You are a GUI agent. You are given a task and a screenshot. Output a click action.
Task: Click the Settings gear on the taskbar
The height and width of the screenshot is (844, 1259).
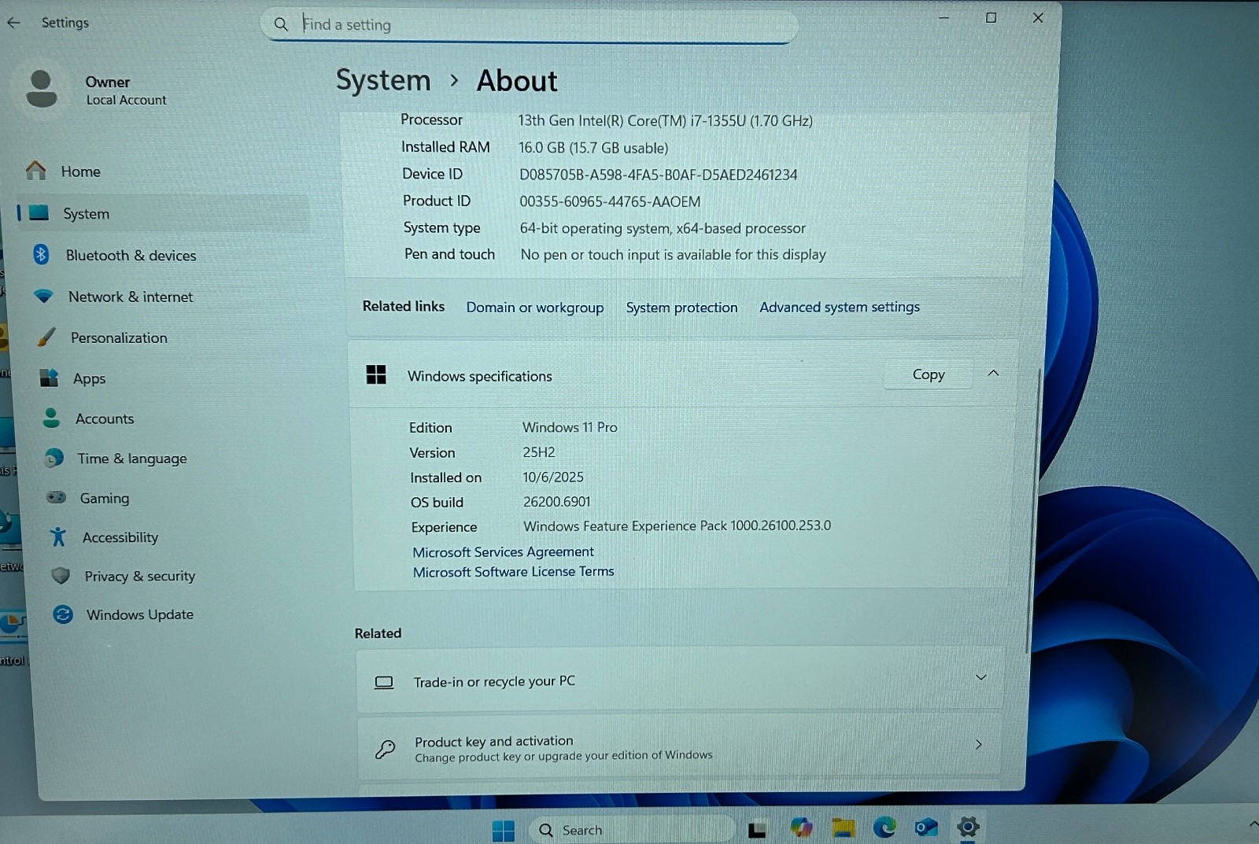[968, 827]
